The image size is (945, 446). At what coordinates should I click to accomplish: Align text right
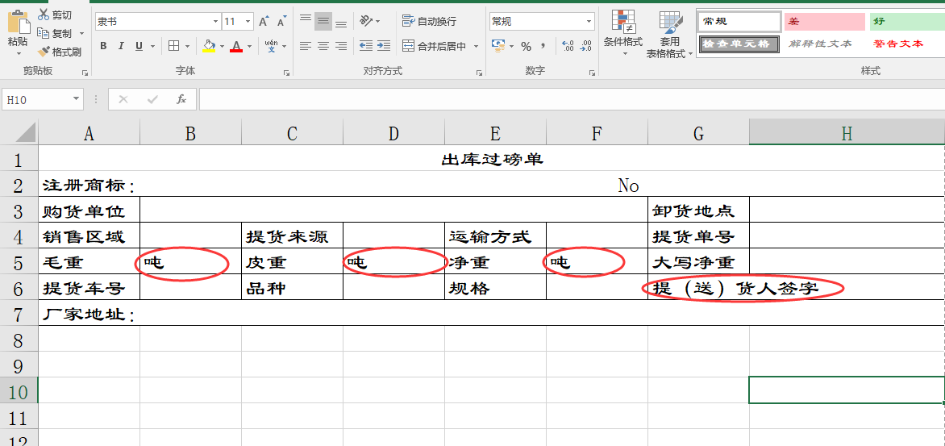[341, 46]
